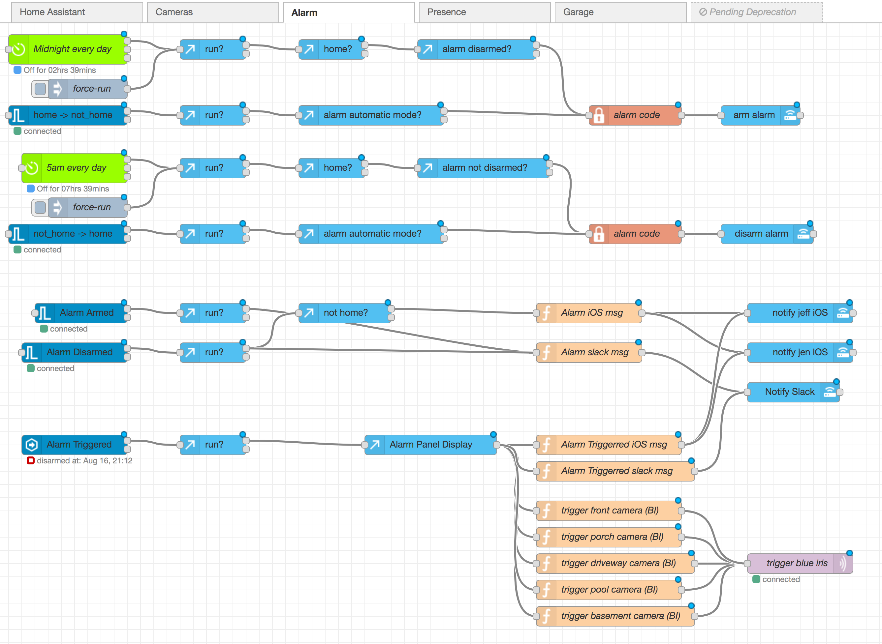Click 'connected' status under Alarm Armed
Viewport: 882px width, 644px height.
tap(69, 329)
